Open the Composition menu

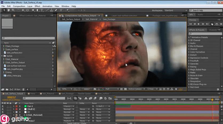pos(19,6)
